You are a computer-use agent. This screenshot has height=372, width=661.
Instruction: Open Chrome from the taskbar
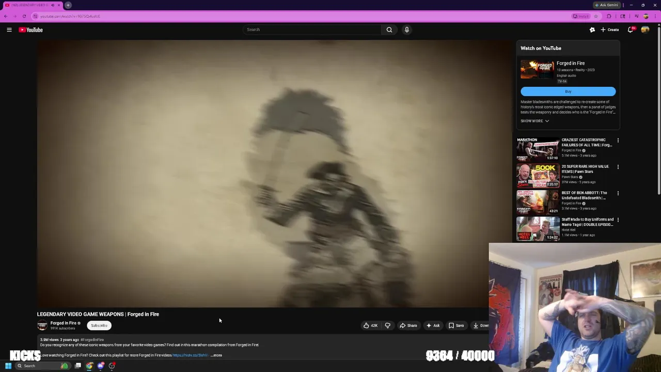pos(89,366)
